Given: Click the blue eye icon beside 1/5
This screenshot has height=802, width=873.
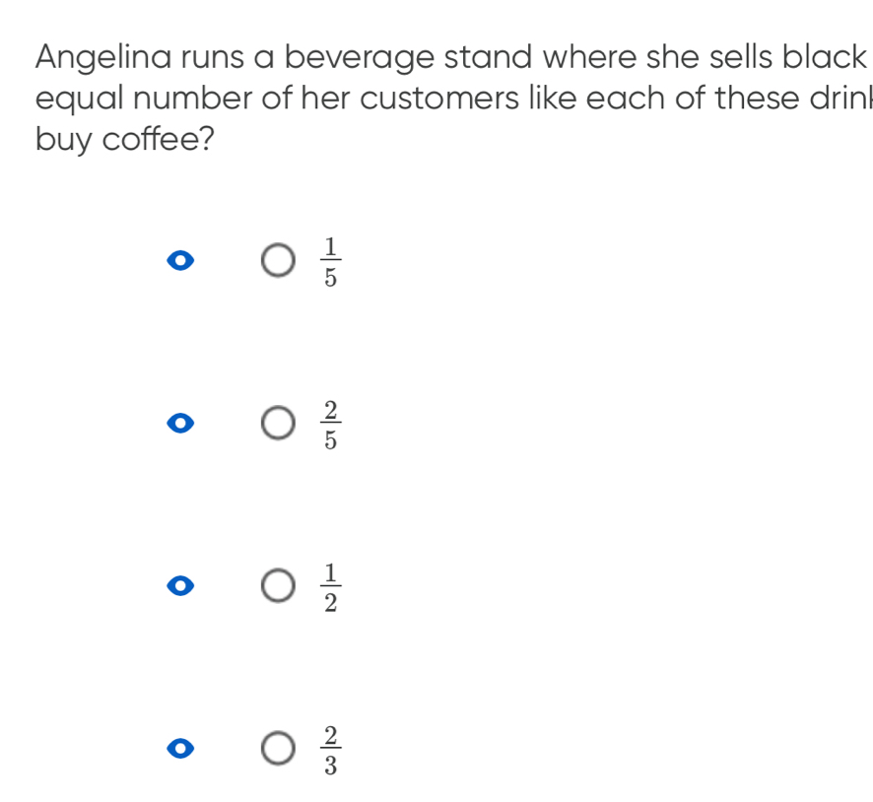Looking at the screenshot, I should click(177, 261).
